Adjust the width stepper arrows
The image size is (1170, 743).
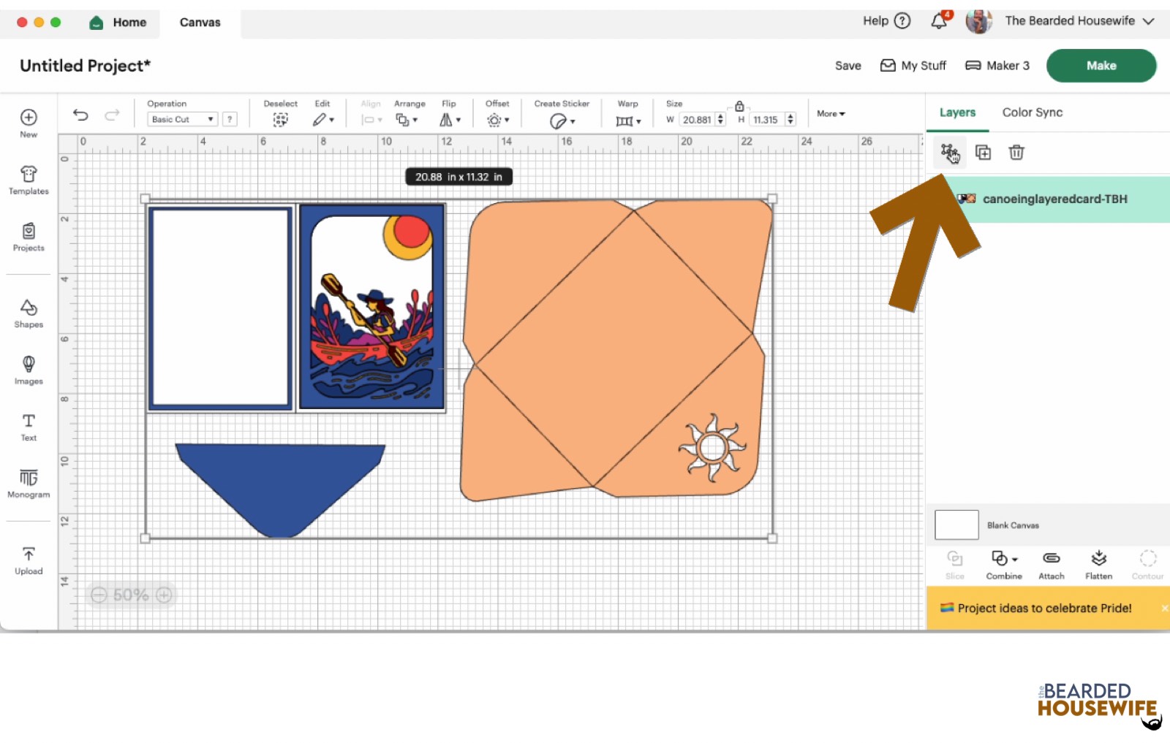[x=720, y=120]
